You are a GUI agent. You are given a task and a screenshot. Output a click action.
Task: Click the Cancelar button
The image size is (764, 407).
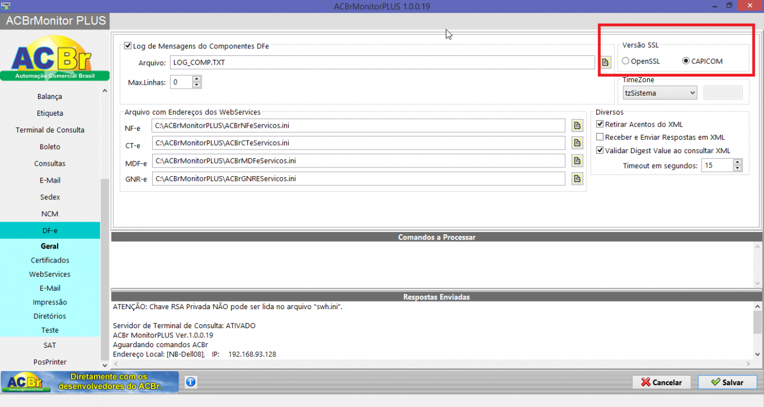coord(663,382)
